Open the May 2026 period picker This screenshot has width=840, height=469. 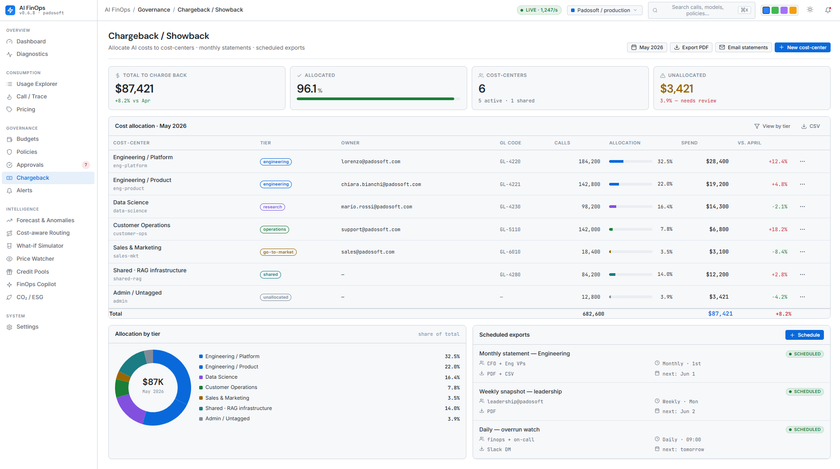[x=647, y=47]
